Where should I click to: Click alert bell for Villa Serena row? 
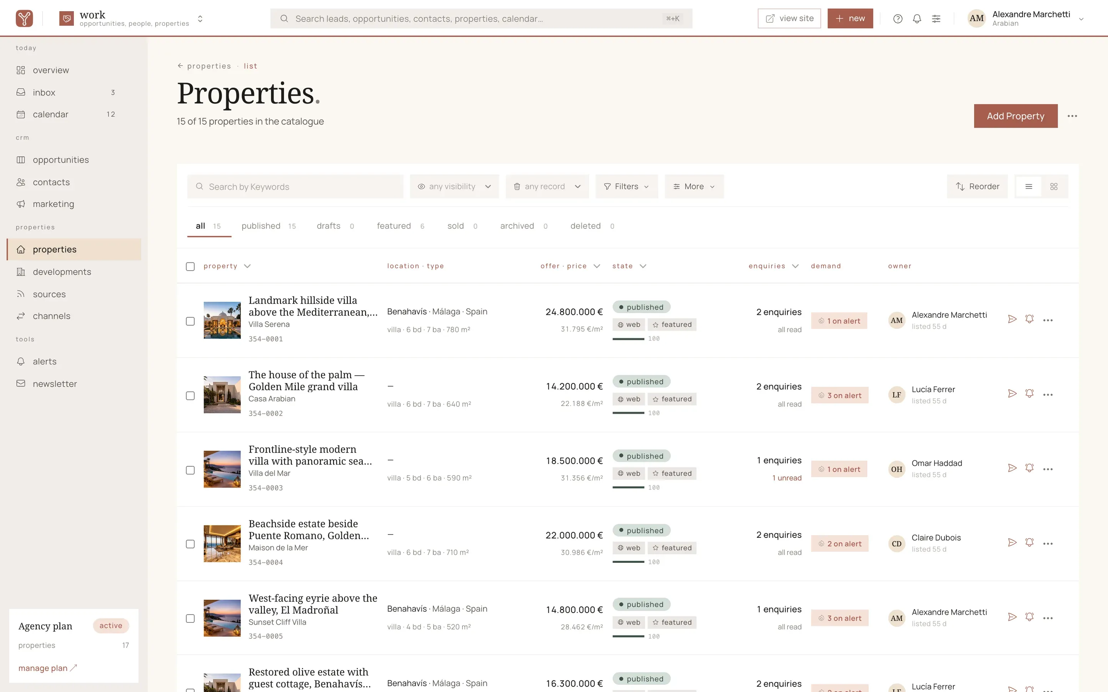point(1029,319)
